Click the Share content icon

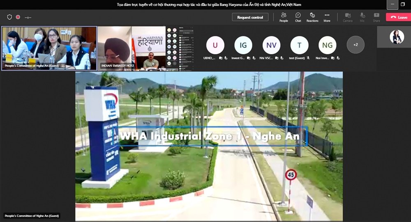tap(376, 17)
